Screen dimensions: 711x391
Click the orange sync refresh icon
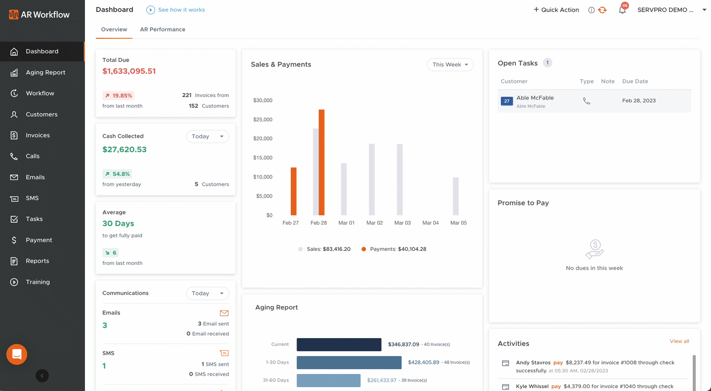point(602,10)
